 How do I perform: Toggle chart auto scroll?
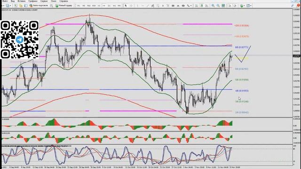[x=230, y=6]
